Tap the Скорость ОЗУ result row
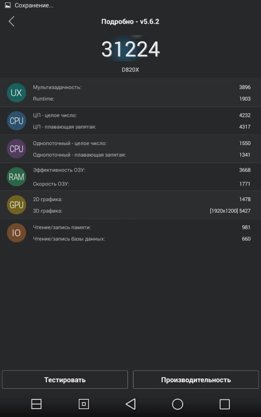The width and height of the screenshot is (261, 417). click(x=141, y=184)
